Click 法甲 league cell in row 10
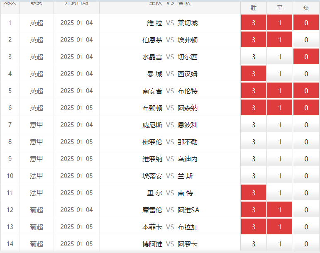 click(x=37, y=176)
